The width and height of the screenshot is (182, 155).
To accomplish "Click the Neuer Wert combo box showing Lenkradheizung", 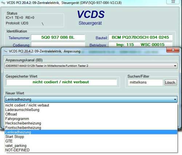I will 91,99.
